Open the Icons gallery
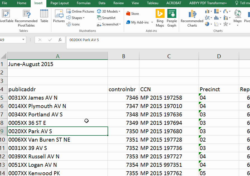The width and height of the screenshot is (250, 176). pos(73,24)
